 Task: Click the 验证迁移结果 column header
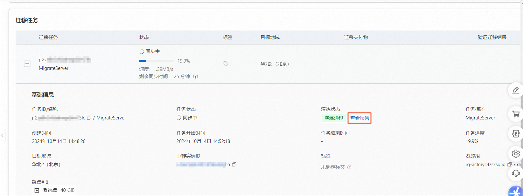coord(492,37)
